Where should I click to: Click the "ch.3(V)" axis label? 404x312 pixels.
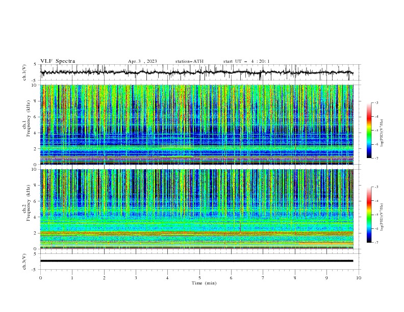click(24, 262)
